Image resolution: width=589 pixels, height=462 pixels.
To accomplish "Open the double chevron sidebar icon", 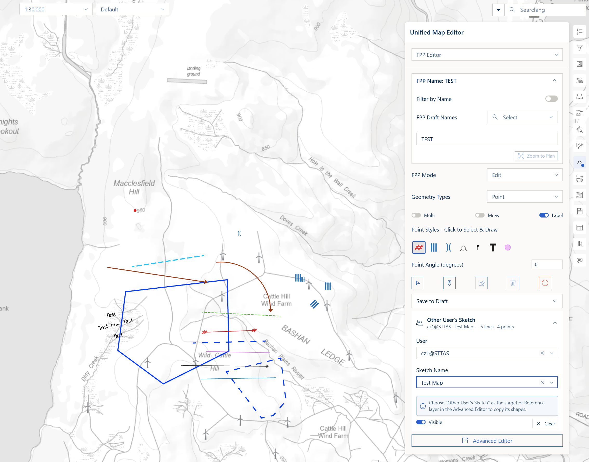I will tap(580, 162).
